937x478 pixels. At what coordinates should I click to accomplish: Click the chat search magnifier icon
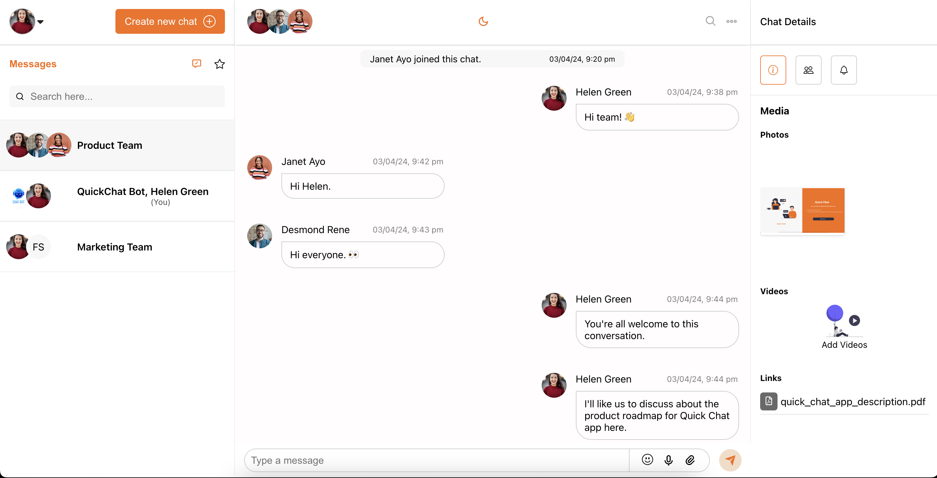click(710, 21)
